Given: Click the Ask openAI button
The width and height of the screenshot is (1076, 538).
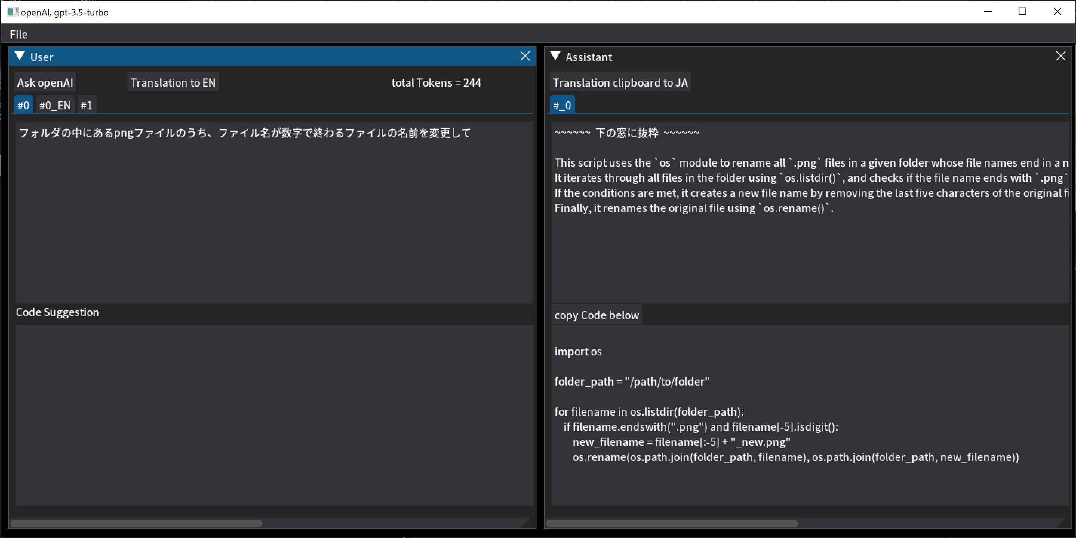Looking at the screenshot, I should click(x=45, y=83).
